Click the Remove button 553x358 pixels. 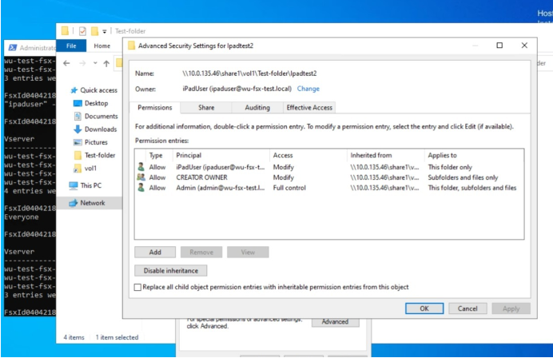[201, 253]
